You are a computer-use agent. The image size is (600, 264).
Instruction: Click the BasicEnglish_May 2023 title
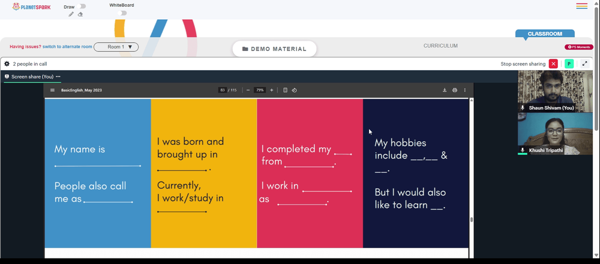82,90
